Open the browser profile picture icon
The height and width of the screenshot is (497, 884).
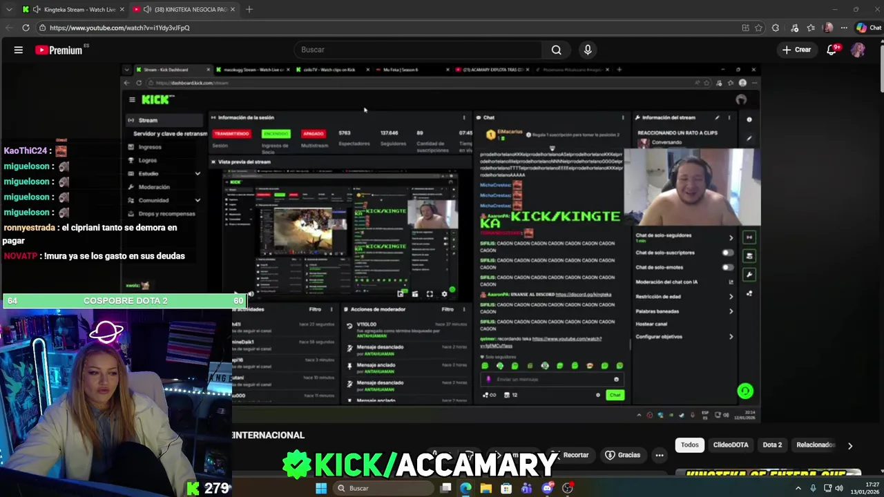[x=828, y=28]
